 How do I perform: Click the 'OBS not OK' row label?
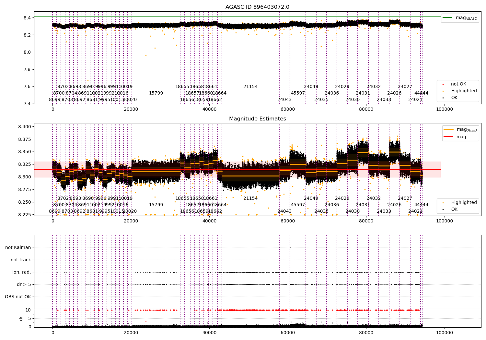click(x=18, y=297)
